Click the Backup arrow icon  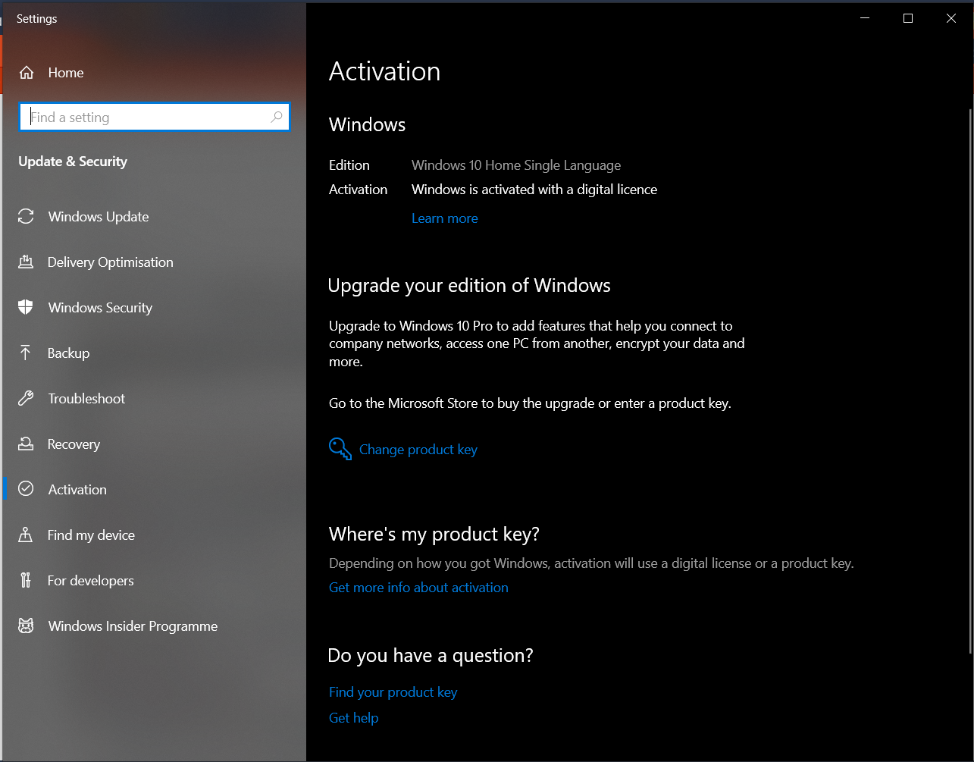26,353
